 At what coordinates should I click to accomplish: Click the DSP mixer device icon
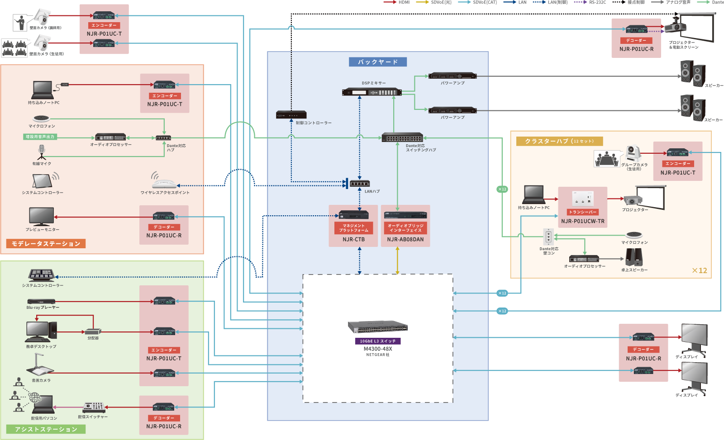(x=372, y=92)
